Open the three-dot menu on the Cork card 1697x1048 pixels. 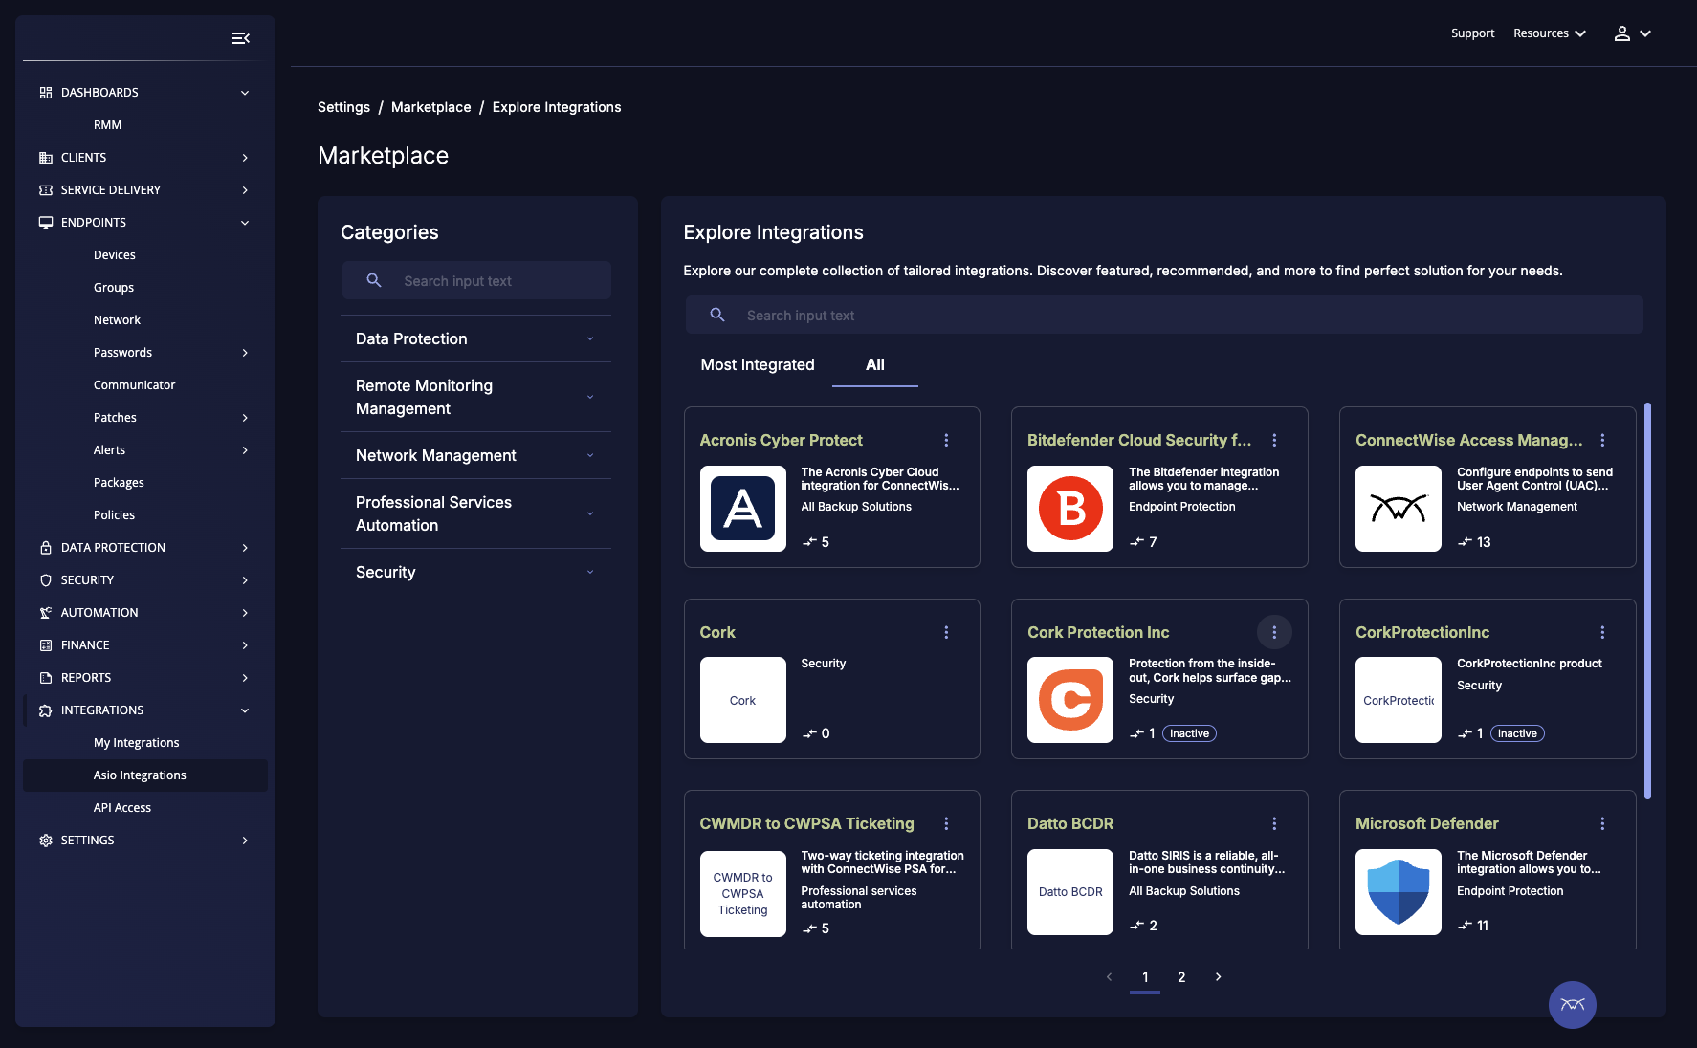coord(946,632)
